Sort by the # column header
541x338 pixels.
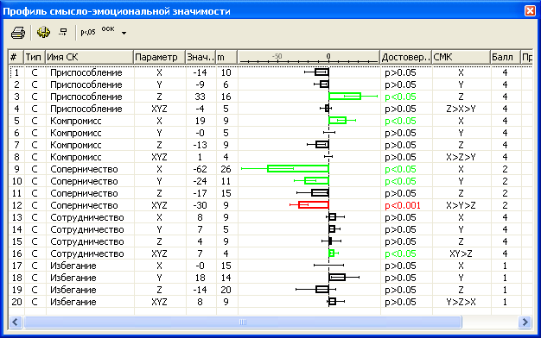click(16, 57)
